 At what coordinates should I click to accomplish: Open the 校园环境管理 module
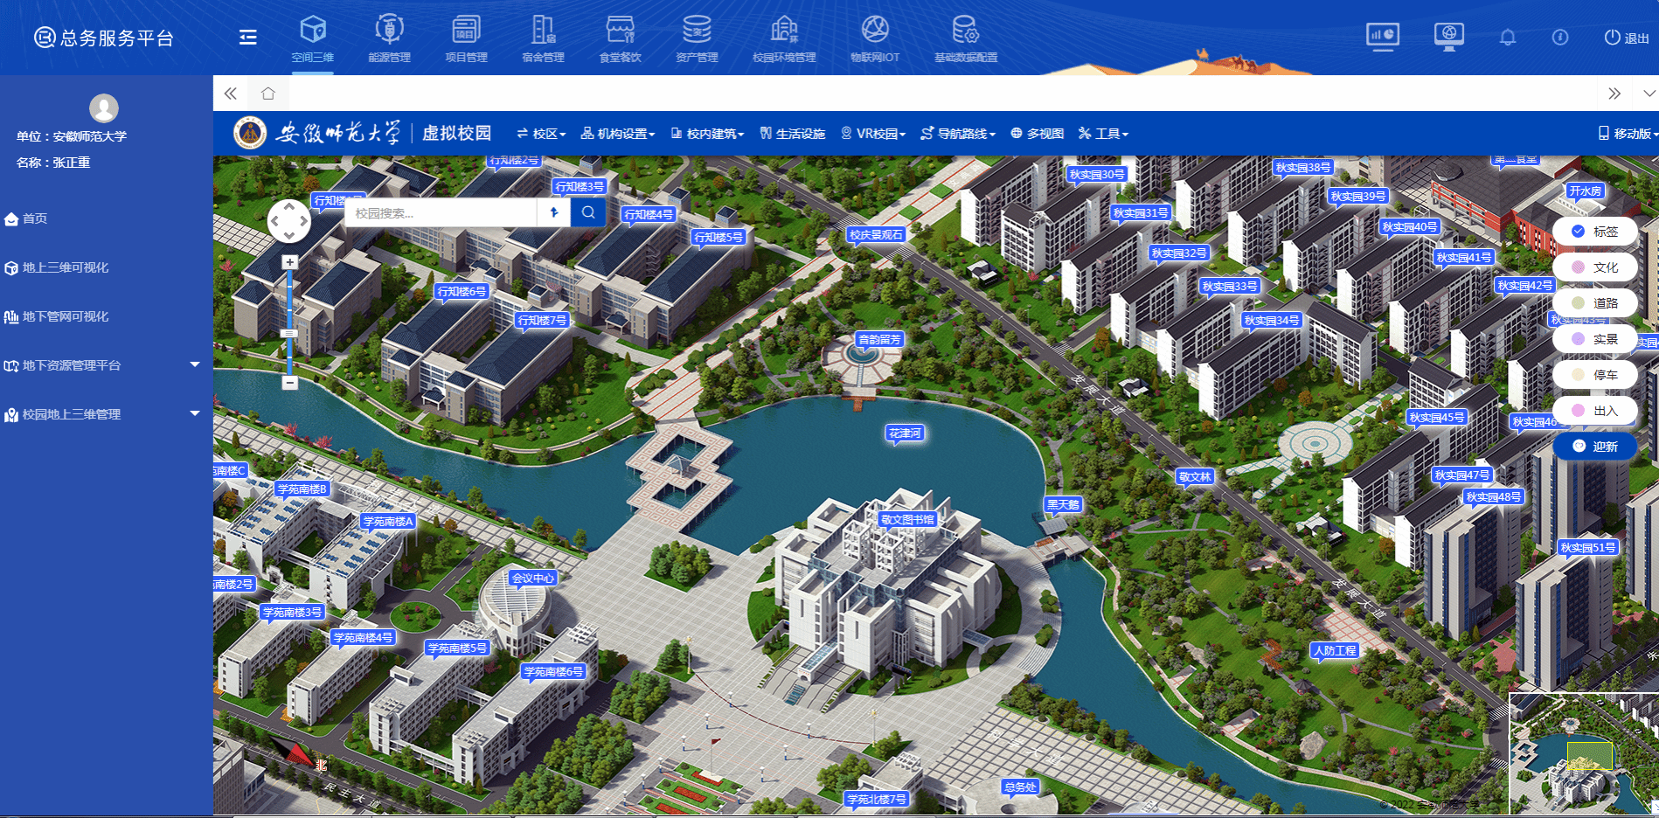(x=784, y=39)
